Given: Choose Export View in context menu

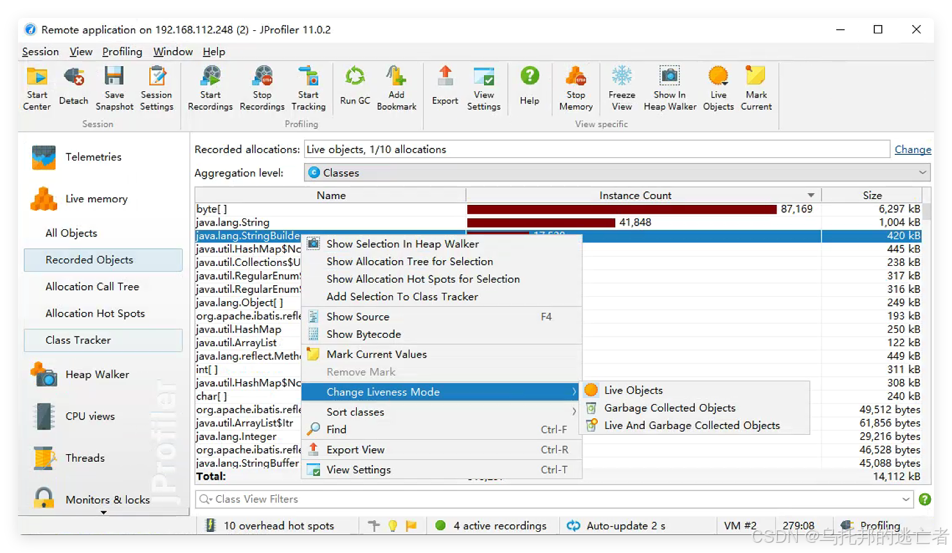Looking at the screenshot, I should tap(442, 450).
